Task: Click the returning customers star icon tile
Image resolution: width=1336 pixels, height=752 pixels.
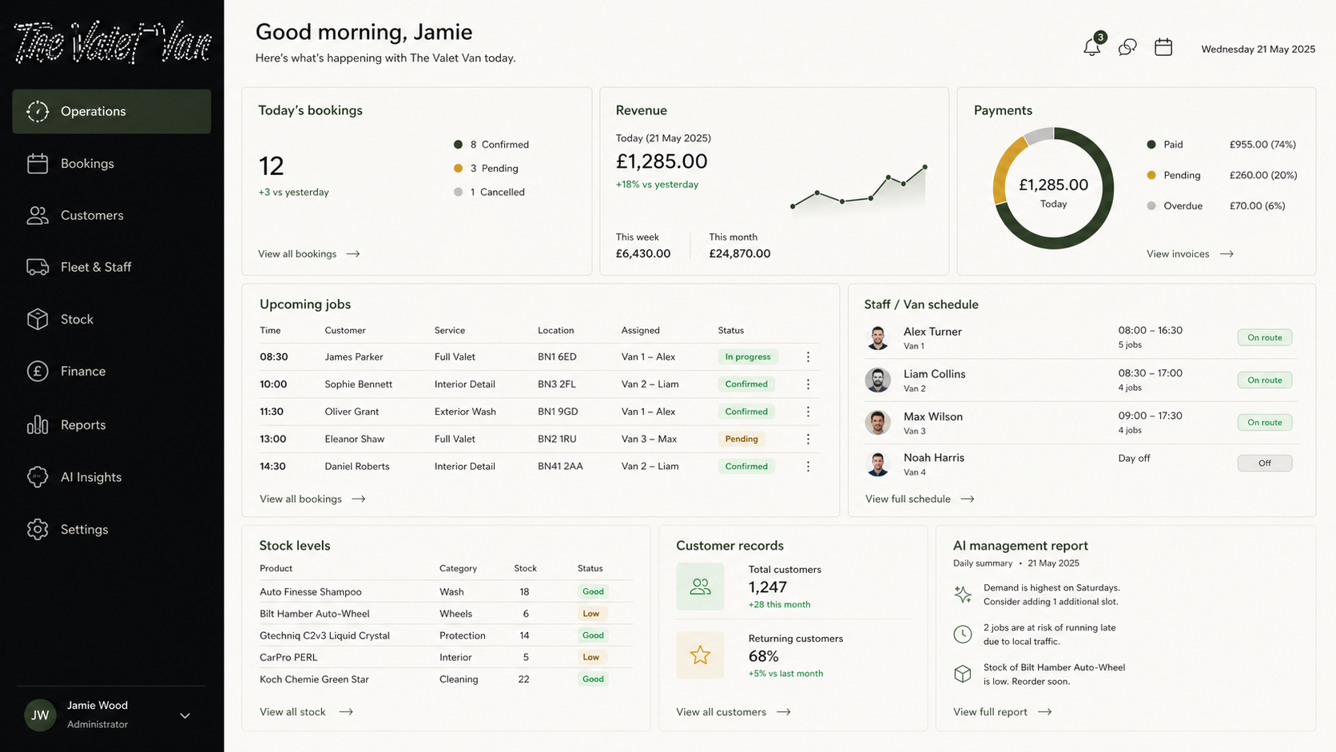Action: point(700,655)
